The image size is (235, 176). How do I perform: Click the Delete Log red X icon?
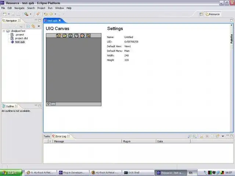(207, 136)
